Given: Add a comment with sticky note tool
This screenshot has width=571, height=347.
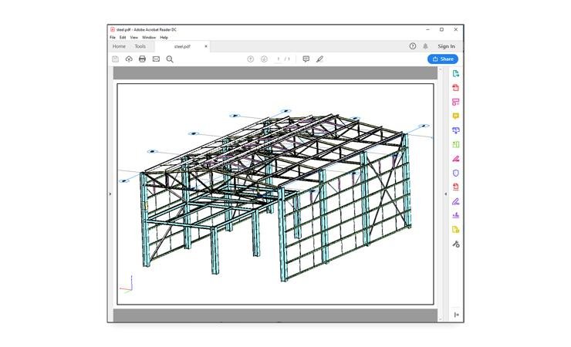Looking at the screenshot, I should (306, 59).
